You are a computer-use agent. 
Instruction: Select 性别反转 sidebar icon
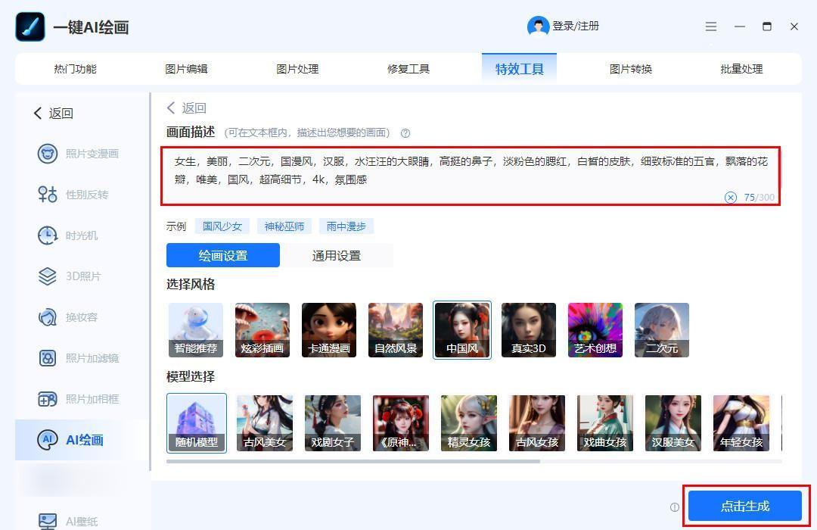48,194
